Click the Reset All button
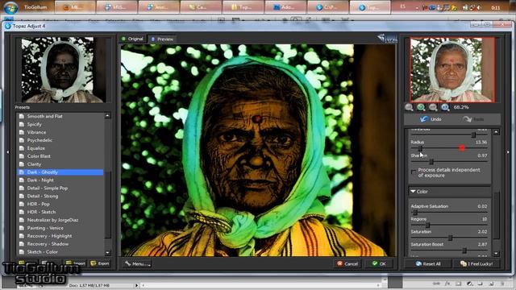The height and width of the screenshot is (290, 516). 427,263
